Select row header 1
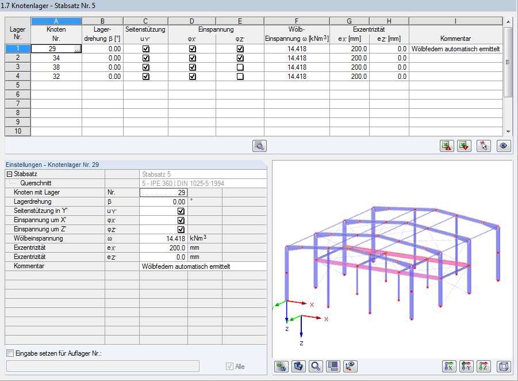 (x=18, y=48)
